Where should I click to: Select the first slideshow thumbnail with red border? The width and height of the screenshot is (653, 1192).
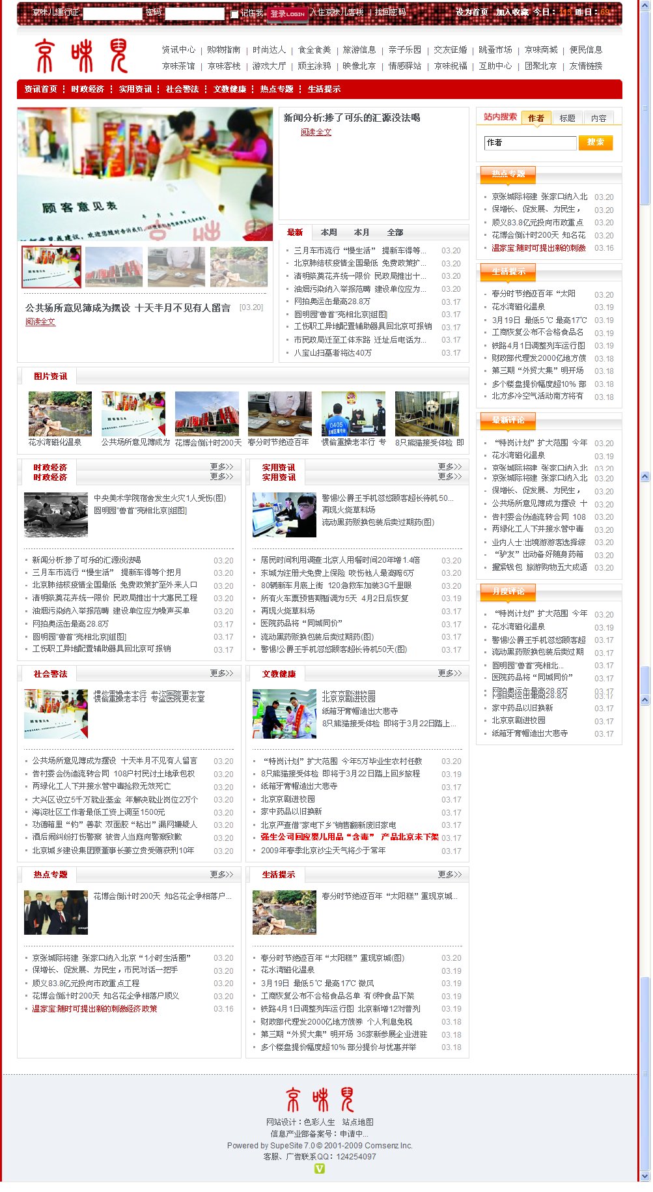point(51,266)
